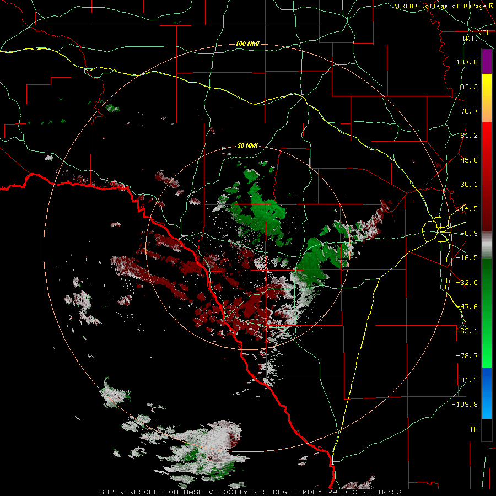Click the 29 DEC 25 10:53 timestamp

[x=364, y=492]
